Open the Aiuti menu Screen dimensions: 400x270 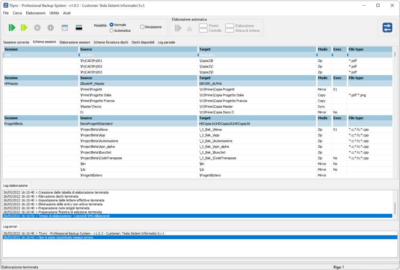tap(67, 13)
